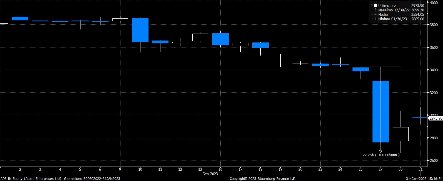Click the -22.26% (-100.00%ann.) annotation label
Image resolution: width=443 pixels, height=181 pixels.
tap(381, 155)
